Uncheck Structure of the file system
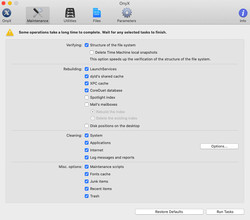250x220 pixels. pyautogui.click(x=87, y=45)
